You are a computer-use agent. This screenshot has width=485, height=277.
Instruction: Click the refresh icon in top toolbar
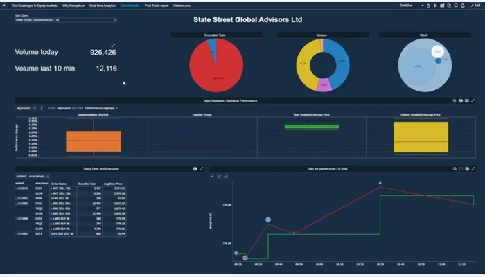pyautogui.click(x=428, y=6)
